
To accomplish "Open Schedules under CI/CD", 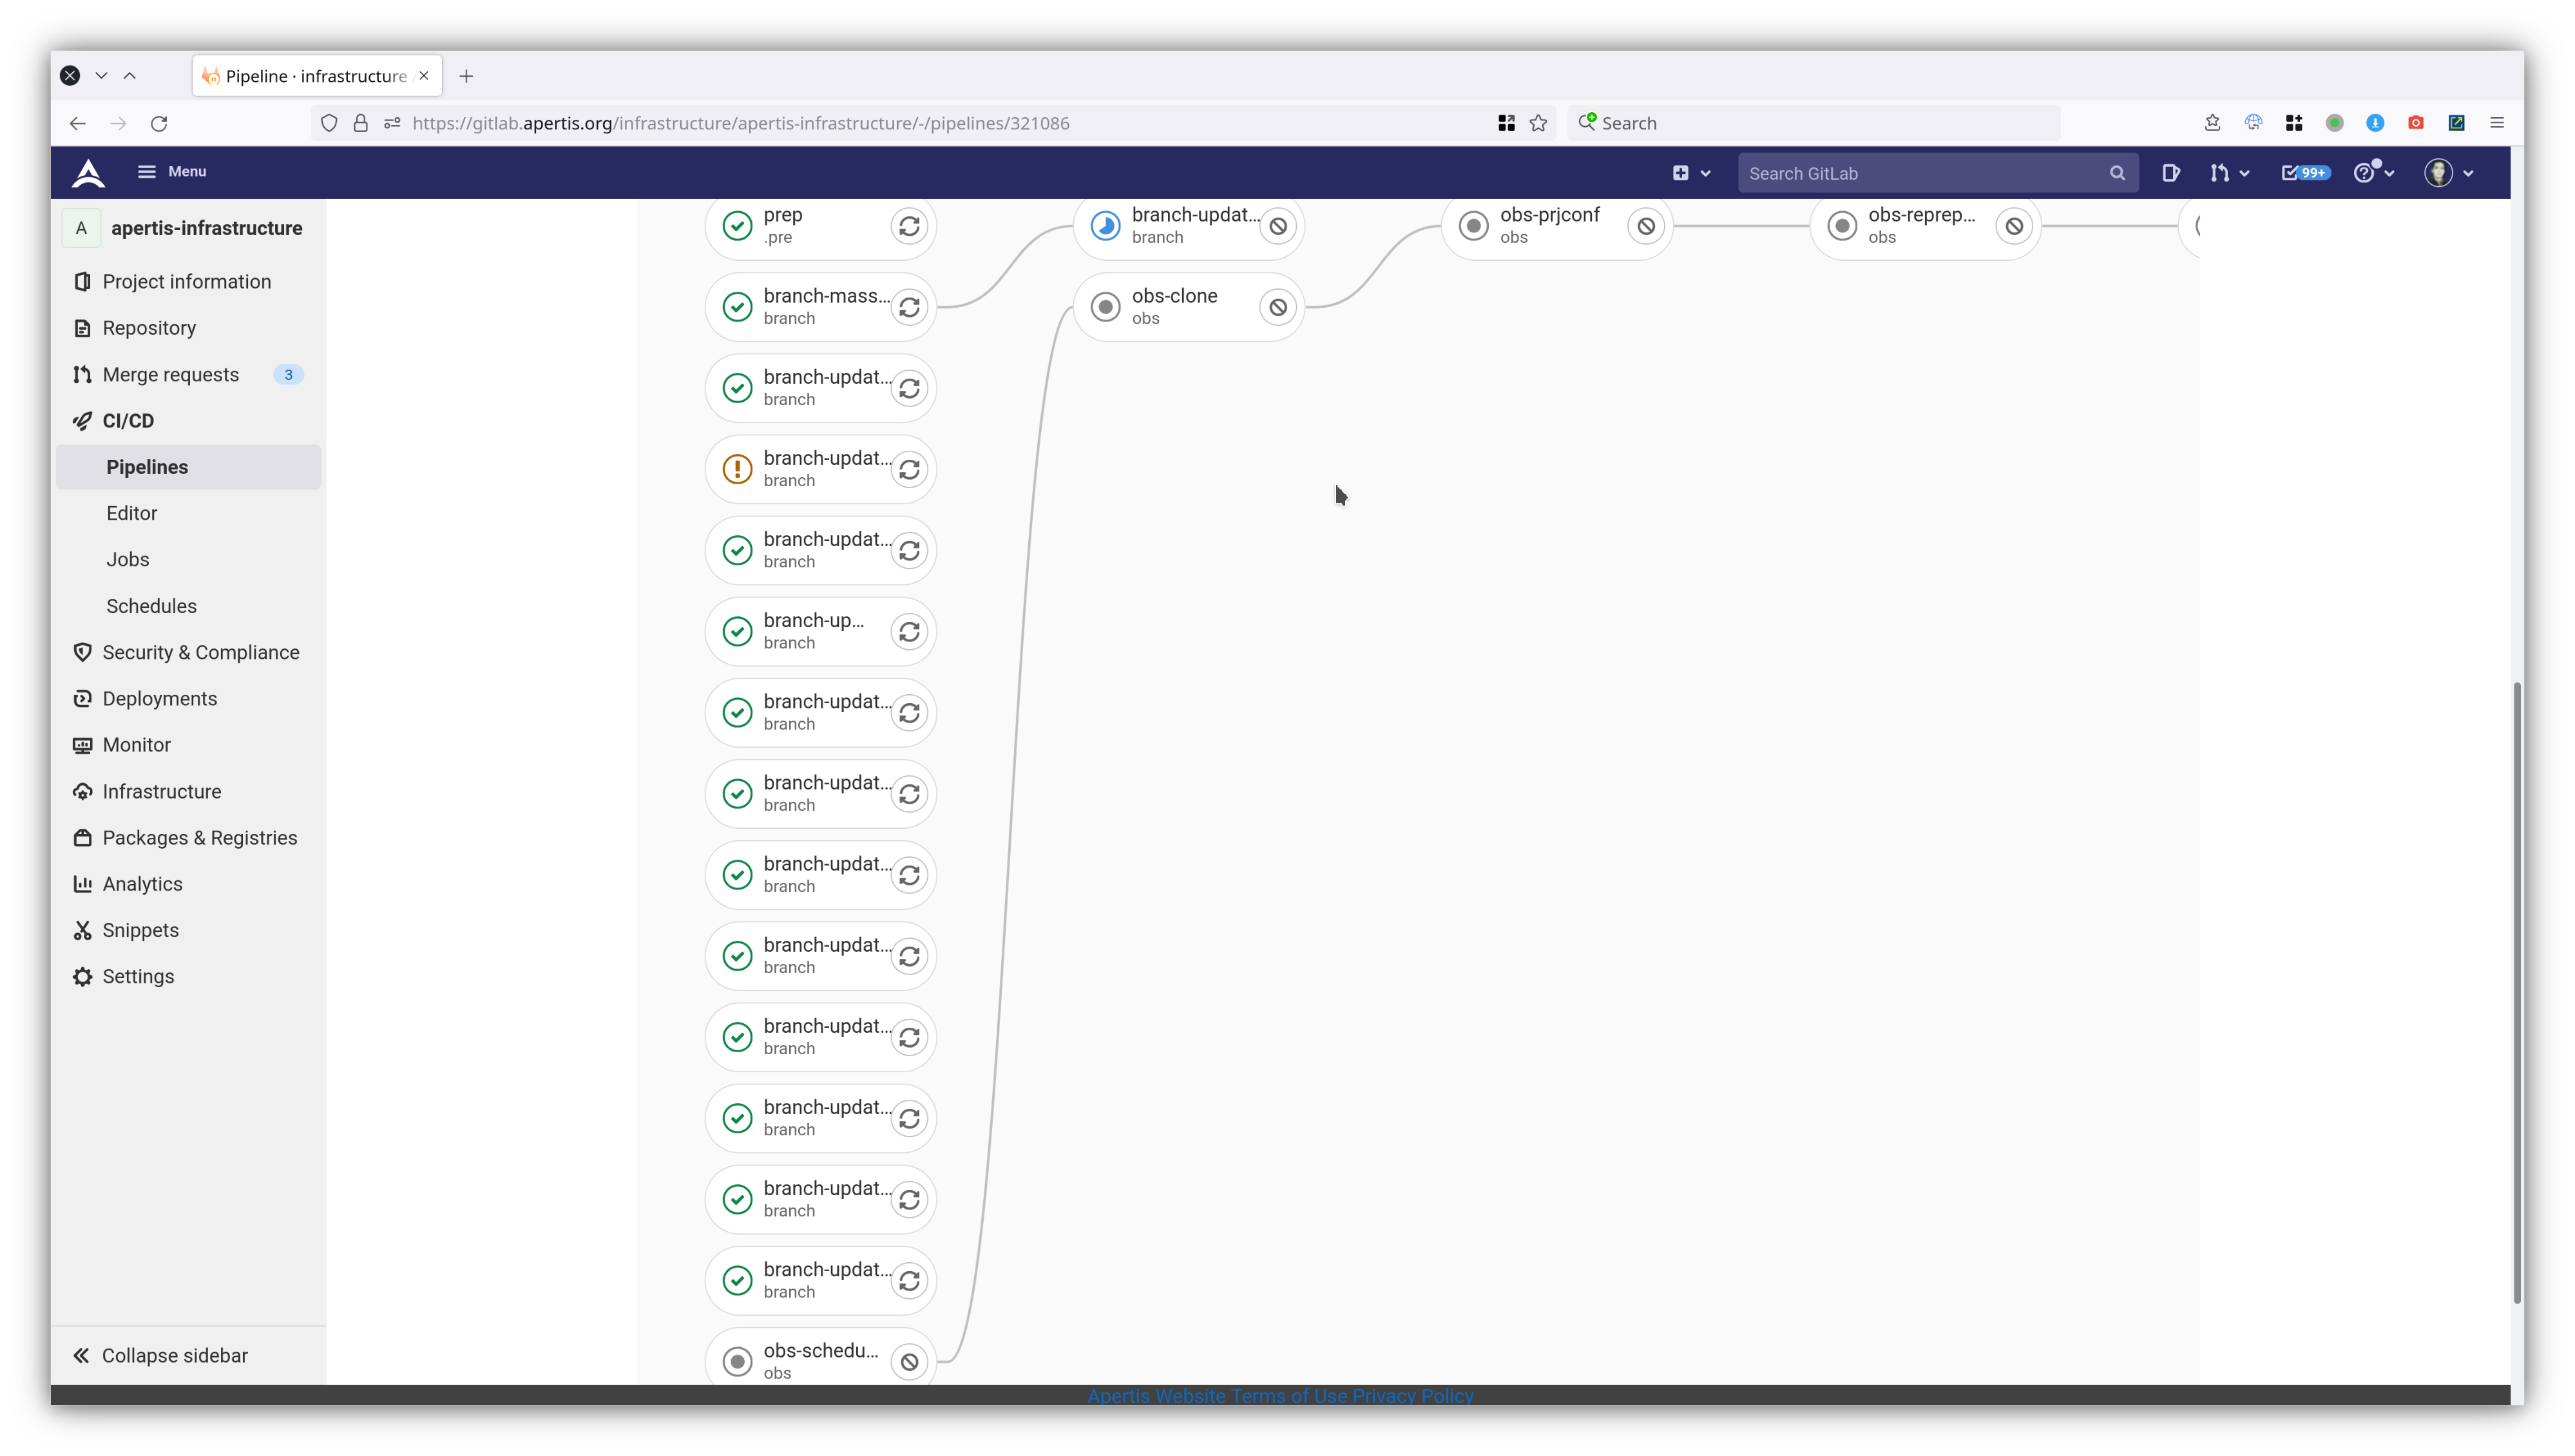I will click(x=151, y=606).
